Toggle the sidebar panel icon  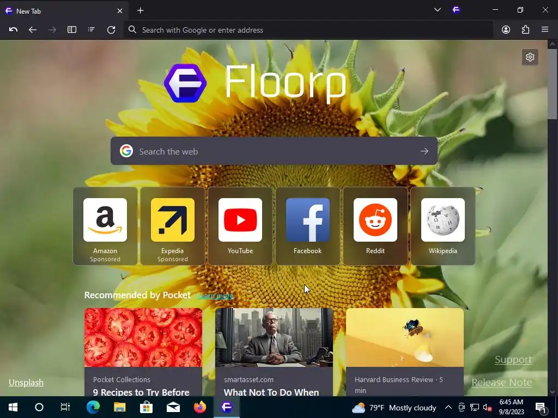(72, 30)
